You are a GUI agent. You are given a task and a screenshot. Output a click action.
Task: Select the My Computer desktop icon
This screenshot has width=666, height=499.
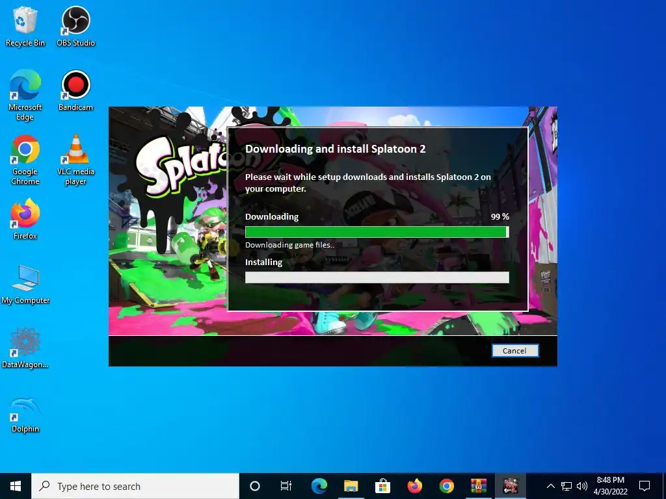click(25, 285)
